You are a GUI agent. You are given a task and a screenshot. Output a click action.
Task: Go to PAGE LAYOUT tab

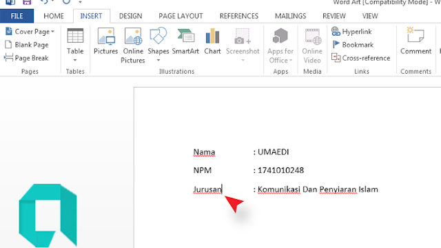[181, 16]
